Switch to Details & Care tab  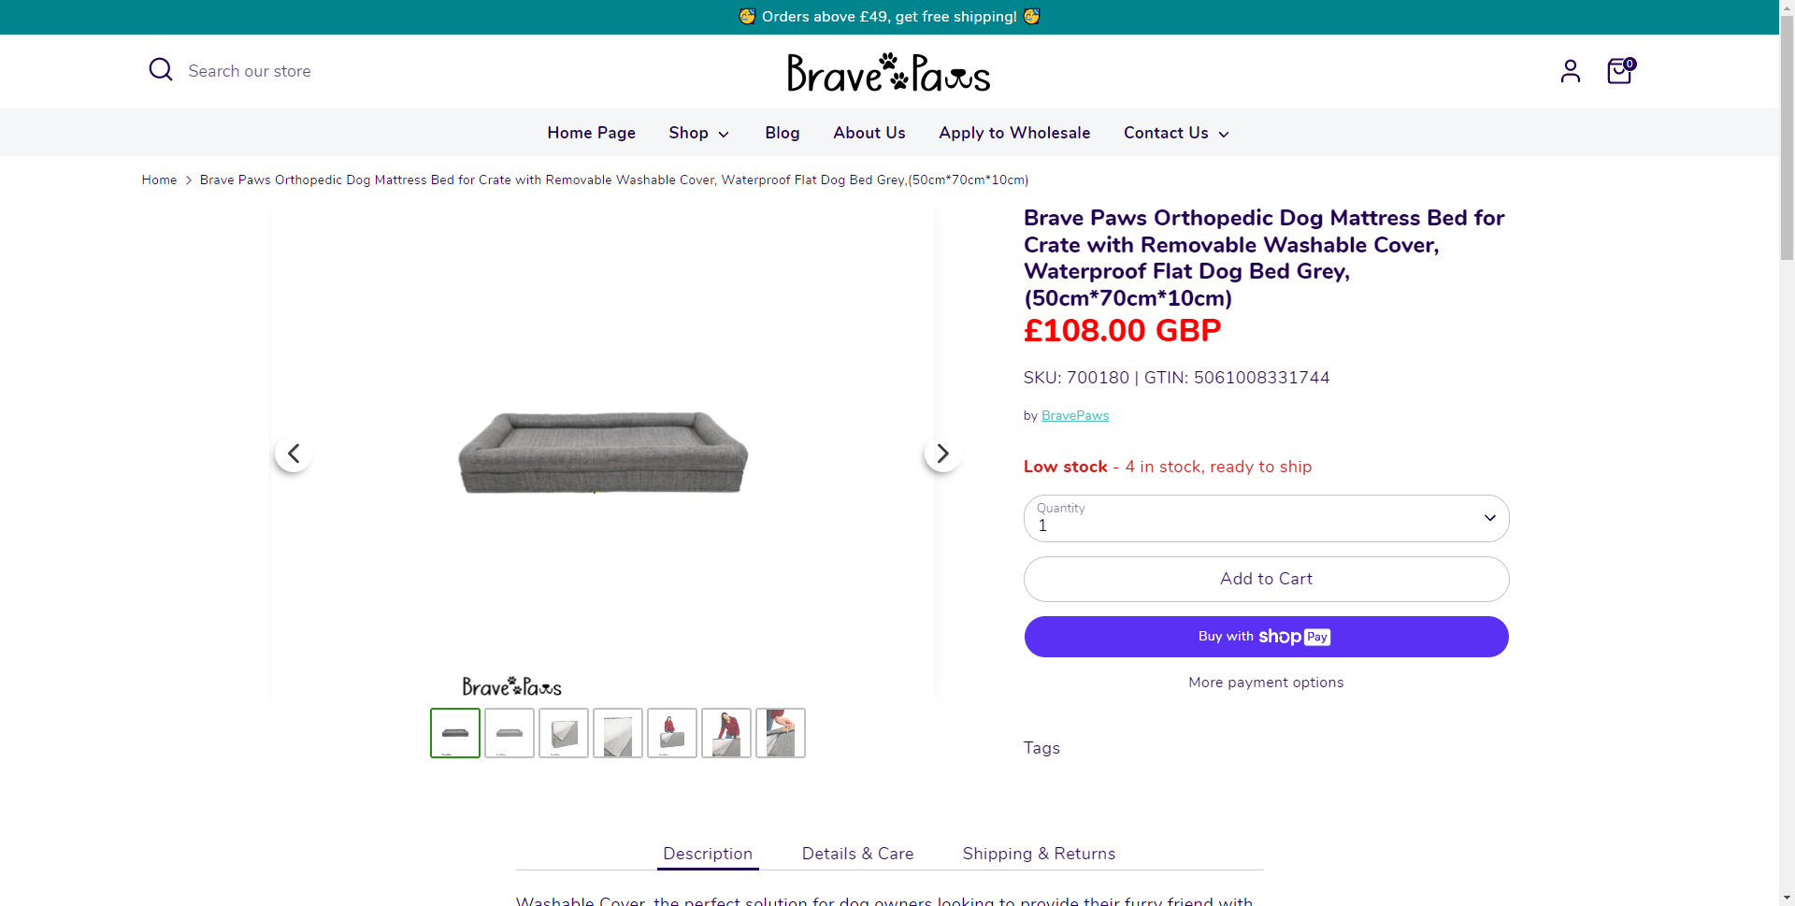coord(857,854)
